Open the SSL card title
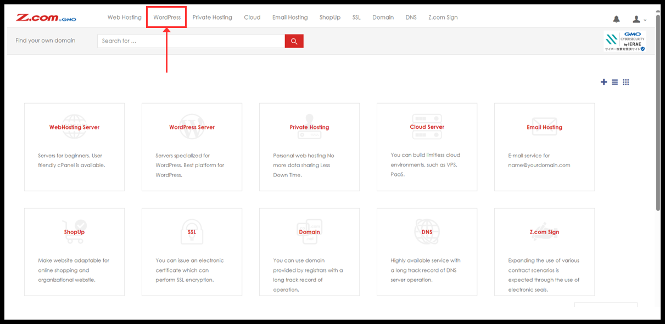665x324 pixels. coord(192,232)
